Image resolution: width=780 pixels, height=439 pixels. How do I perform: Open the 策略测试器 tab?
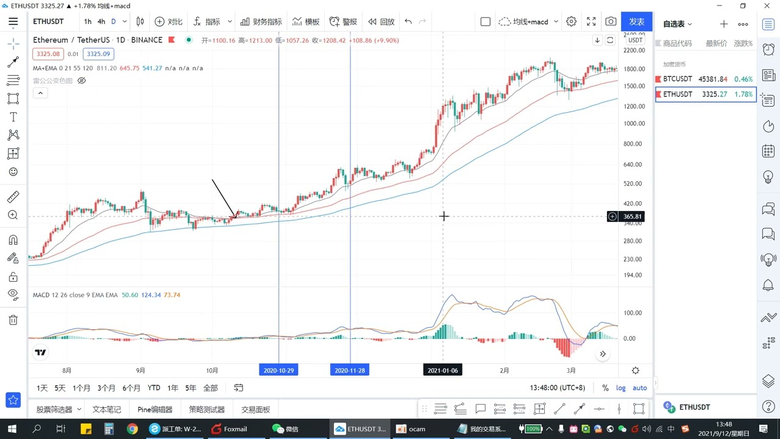pyautogui.click(x=207, y=410)
